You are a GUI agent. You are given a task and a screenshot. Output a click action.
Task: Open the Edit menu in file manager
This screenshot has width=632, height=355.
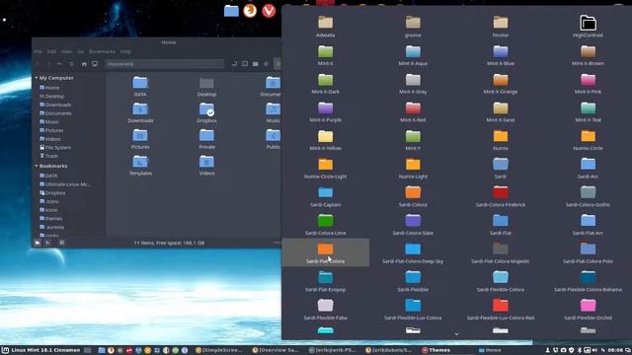pos(51,51)
